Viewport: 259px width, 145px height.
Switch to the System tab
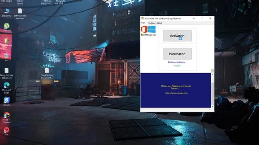151,23
